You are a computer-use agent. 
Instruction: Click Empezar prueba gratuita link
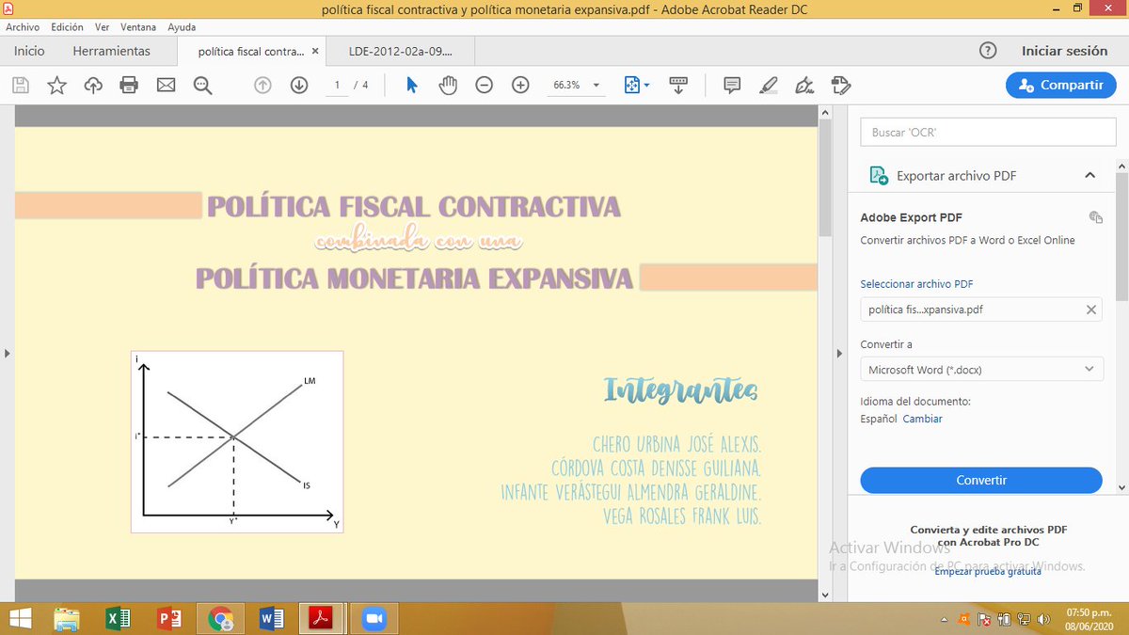coord(988,572)
